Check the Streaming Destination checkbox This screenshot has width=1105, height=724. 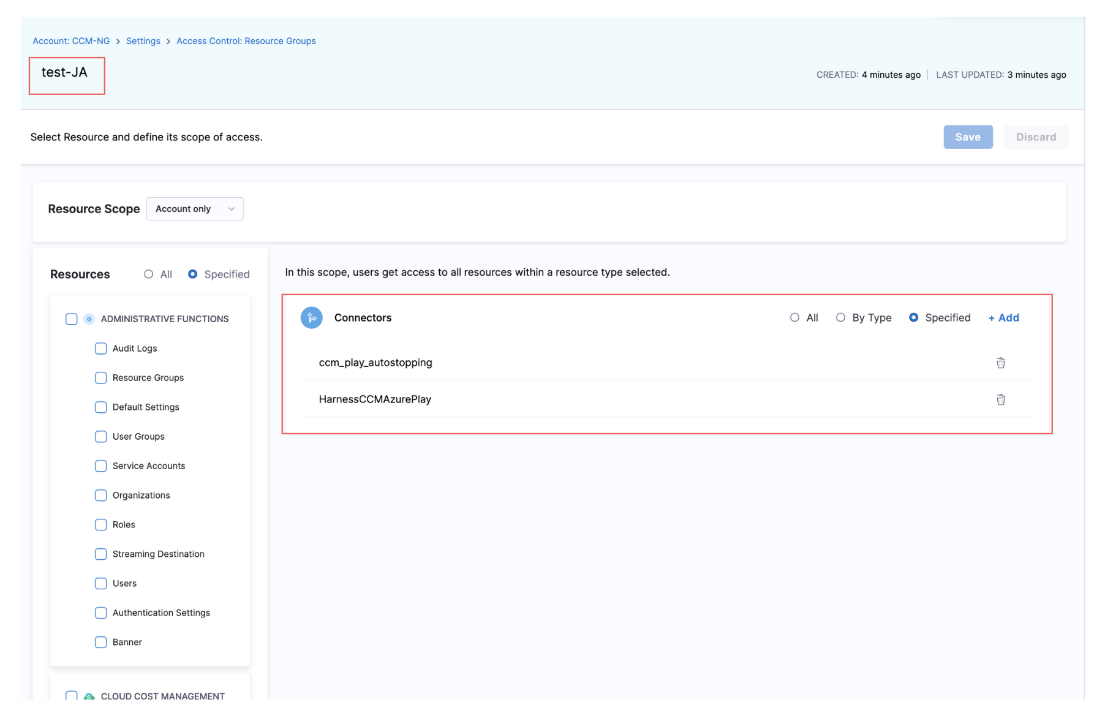[101, 554]
